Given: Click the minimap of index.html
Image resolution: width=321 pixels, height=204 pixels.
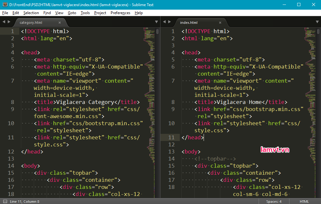Looking at the screenshot, I should coord(310,113).
